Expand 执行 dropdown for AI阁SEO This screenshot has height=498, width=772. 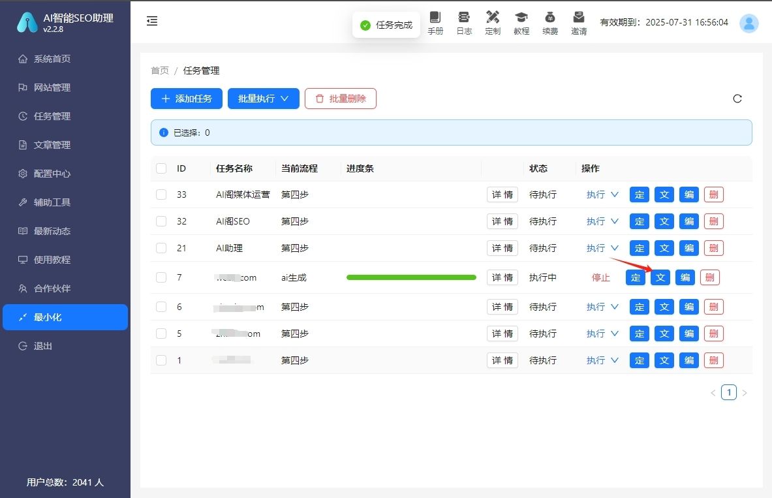pos(602,221)
